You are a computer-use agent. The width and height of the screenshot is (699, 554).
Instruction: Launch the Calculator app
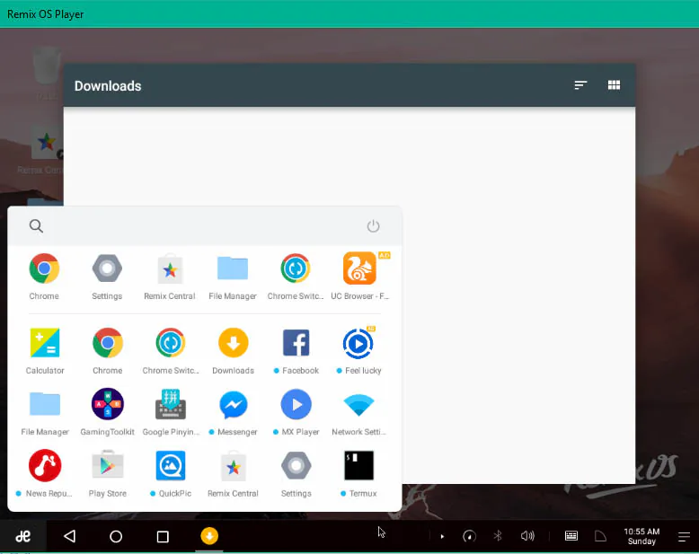pos(45,343)
